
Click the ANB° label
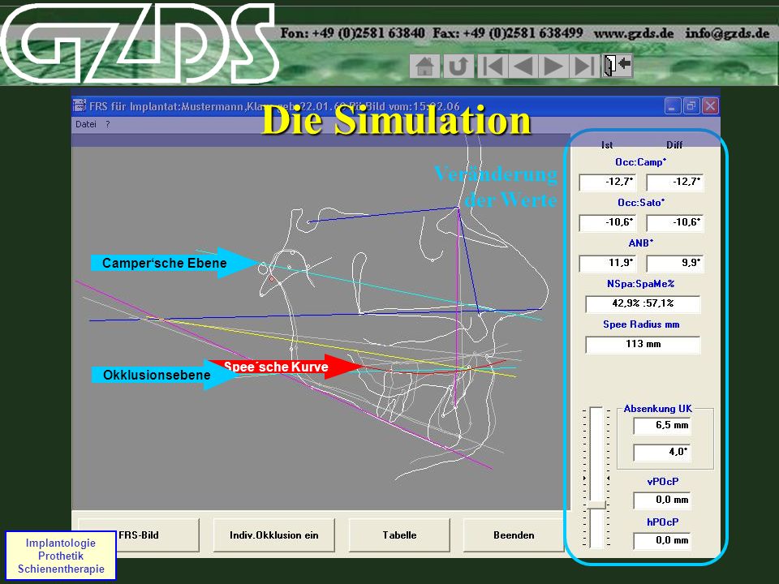point(641,243)
